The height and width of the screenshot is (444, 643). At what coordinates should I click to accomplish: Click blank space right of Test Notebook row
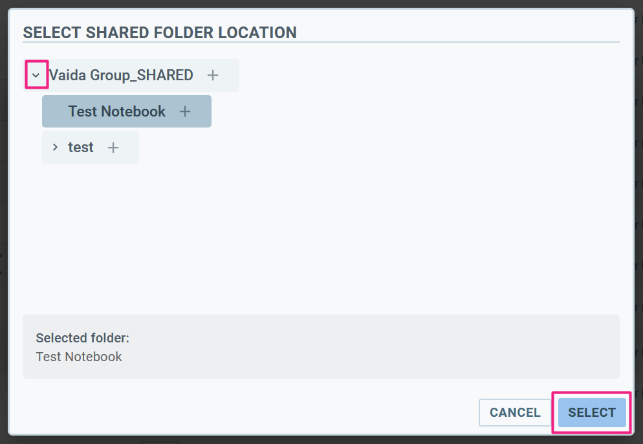(388, 111)
